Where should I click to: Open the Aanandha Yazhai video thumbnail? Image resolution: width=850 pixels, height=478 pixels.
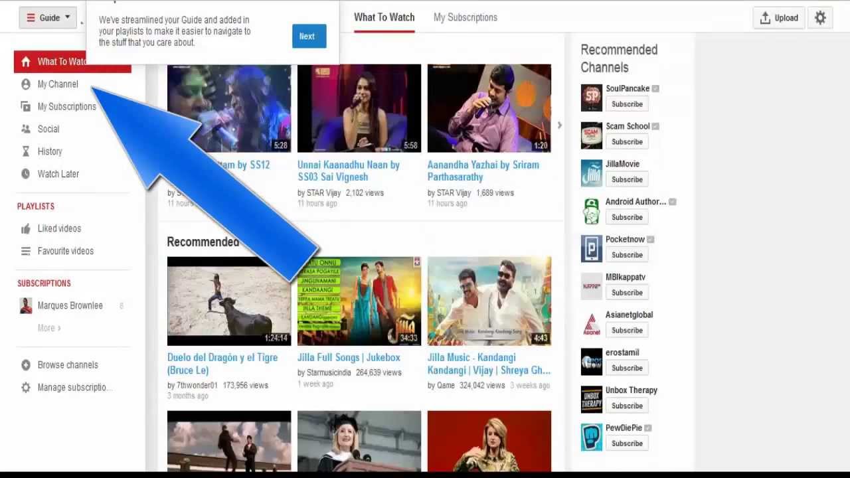[489, 108]
